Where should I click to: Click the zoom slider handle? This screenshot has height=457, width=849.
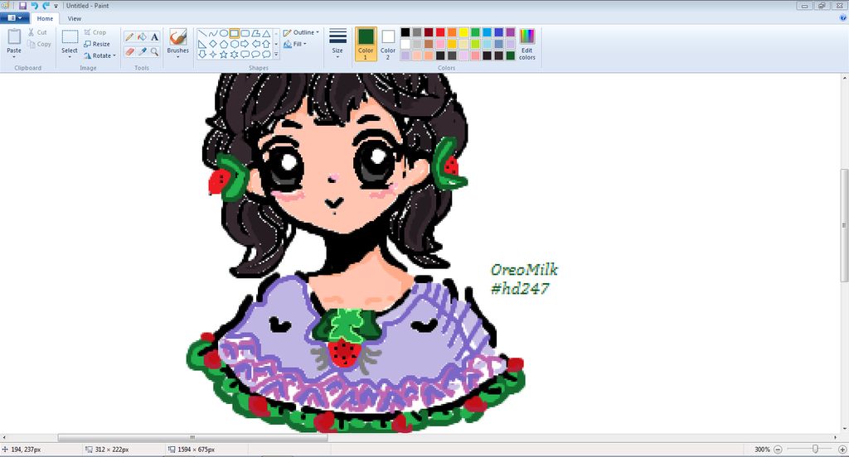point(815,449)
